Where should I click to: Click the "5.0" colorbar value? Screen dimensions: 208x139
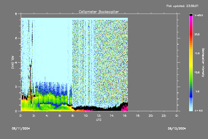[197, 91]
